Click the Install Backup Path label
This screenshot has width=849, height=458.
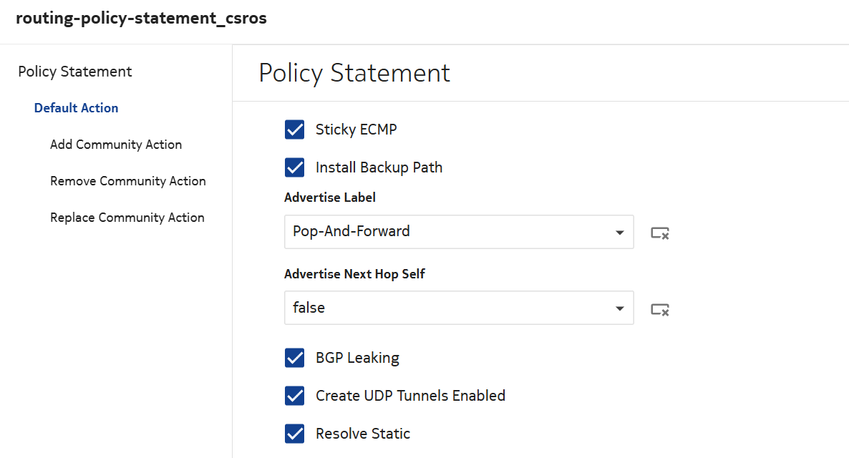coord(379,167)
